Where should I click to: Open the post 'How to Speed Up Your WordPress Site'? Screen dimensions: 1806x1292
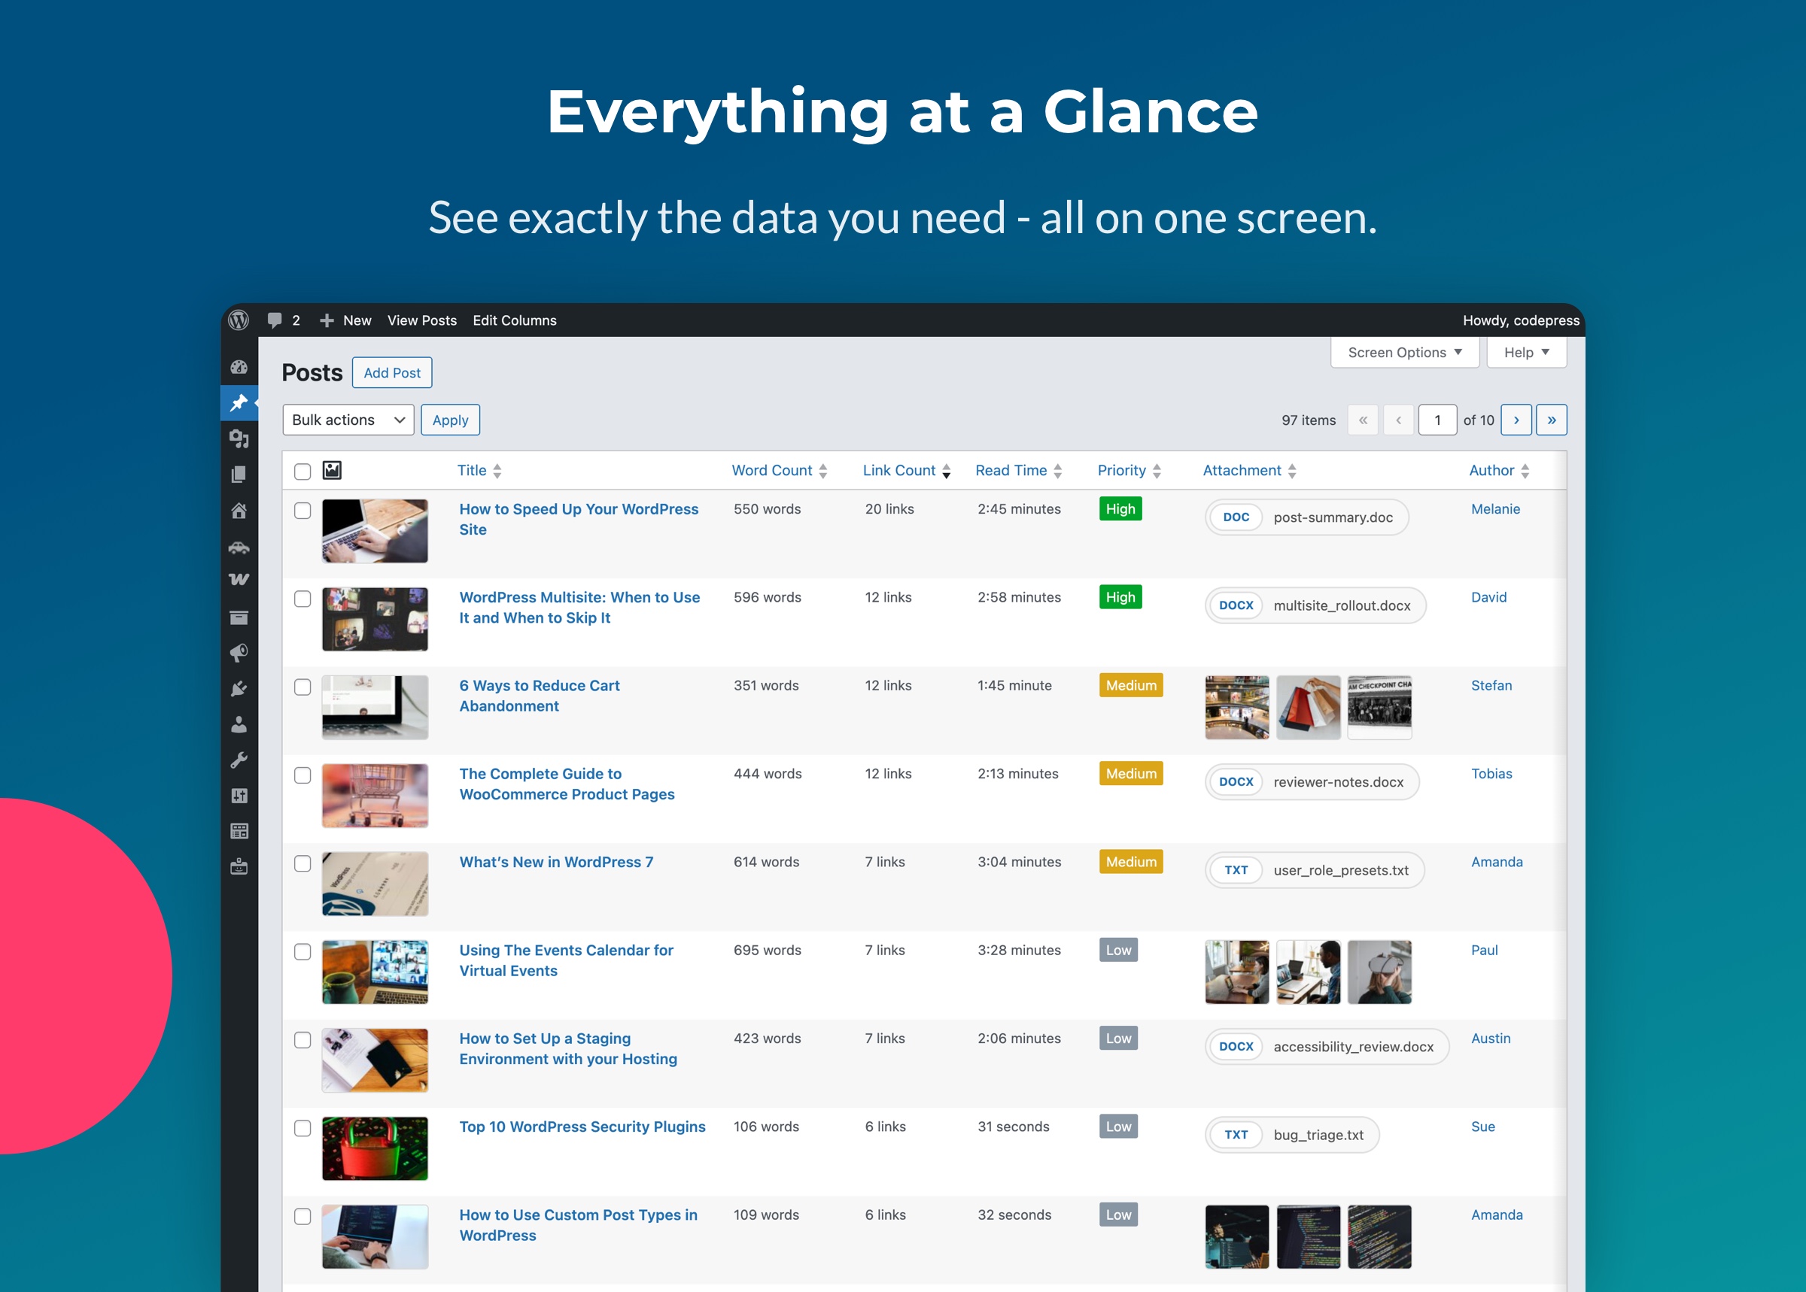click(579, 519)
